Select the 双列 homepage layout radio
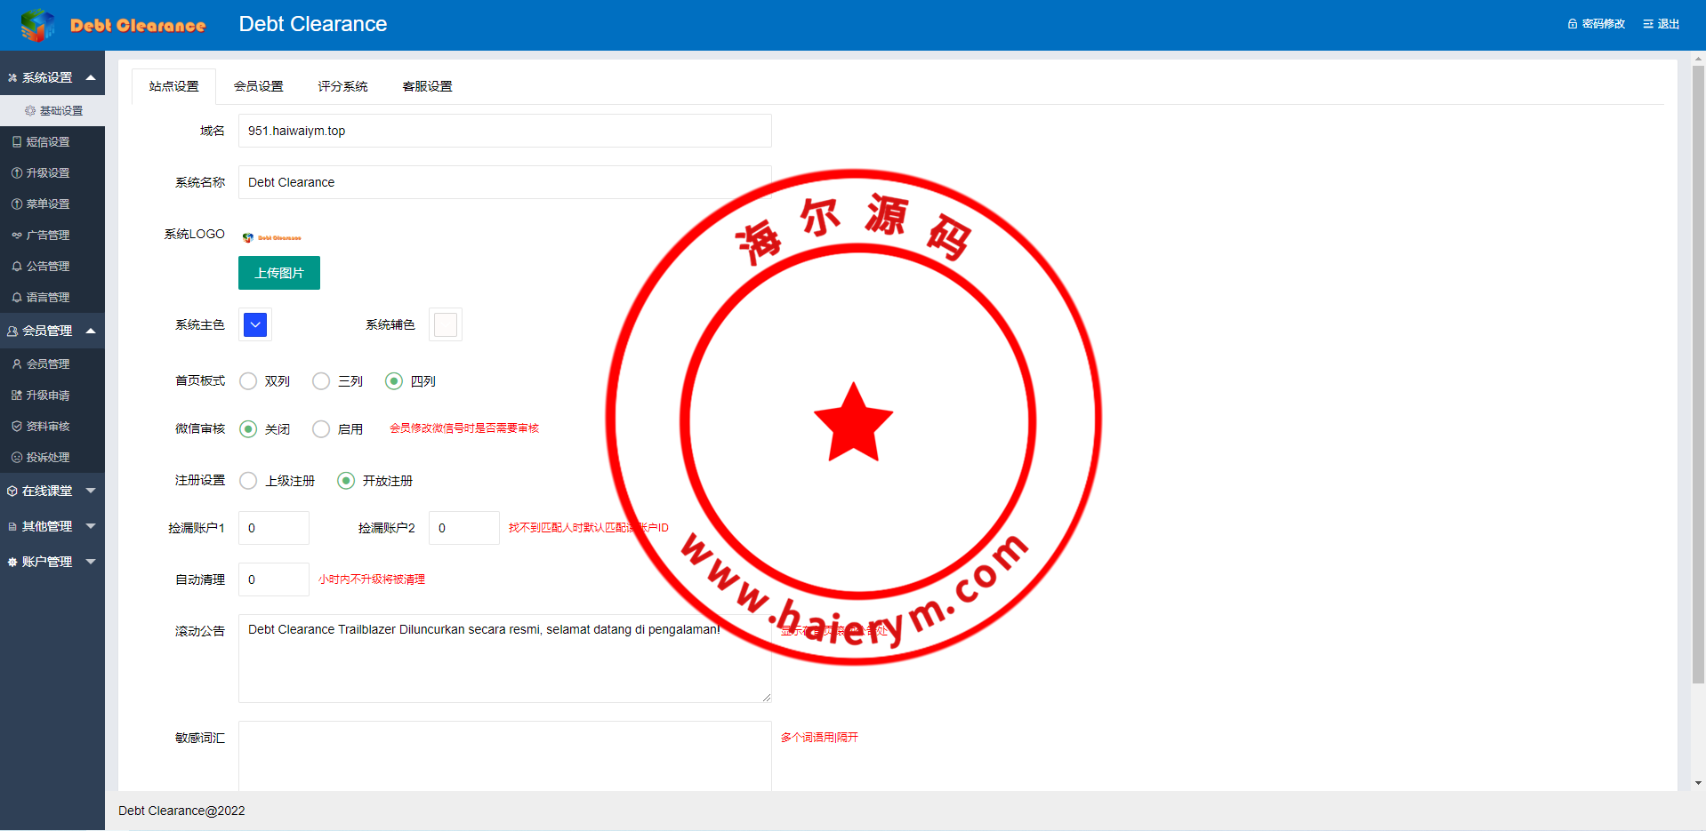The image size is (1706, 831). tap(248, 381)
